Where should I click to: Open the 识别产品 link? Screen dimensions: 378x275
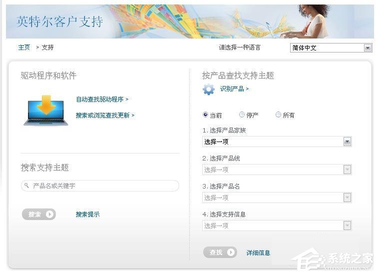tap(234, 89)
